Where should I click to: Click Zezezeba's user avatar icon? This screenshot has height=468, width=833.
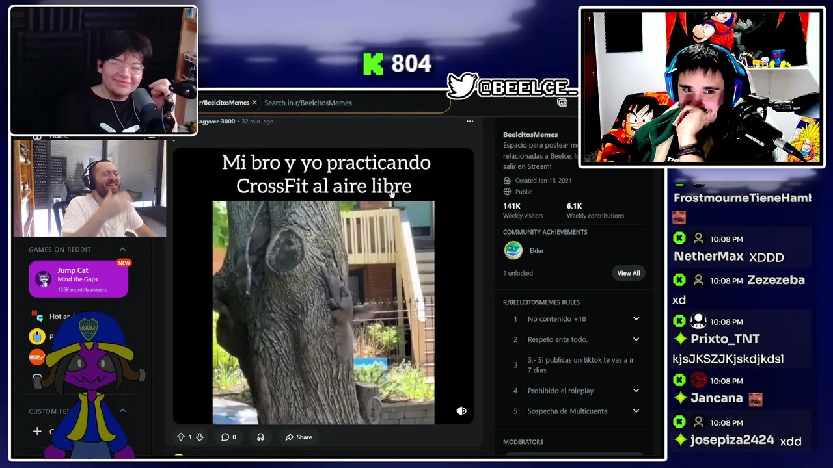[698, 281]
